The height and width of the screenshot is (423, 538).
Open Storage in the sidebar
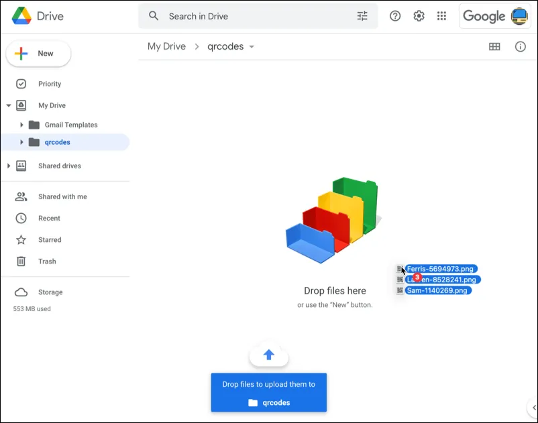50,292
